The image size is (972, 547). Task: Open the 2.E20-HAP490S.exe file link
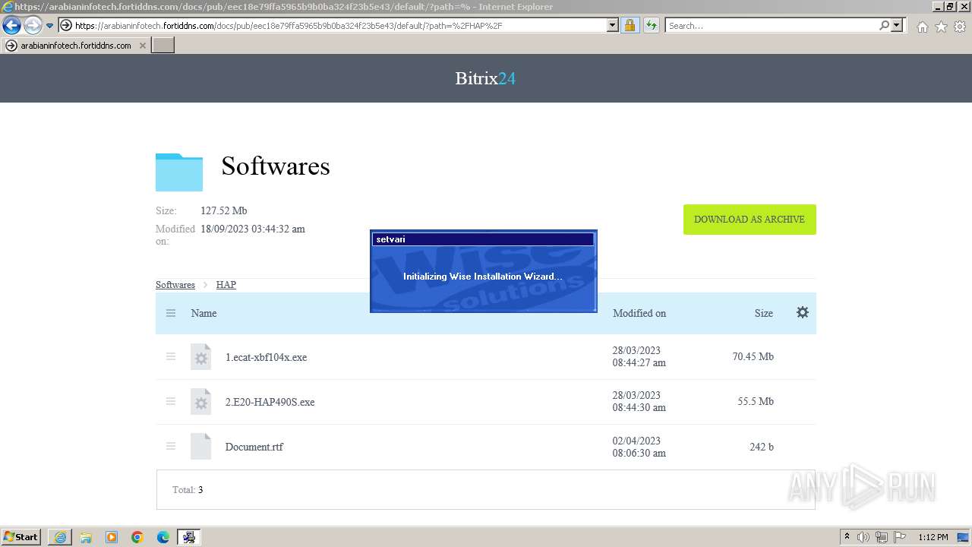tap(270, 402)
